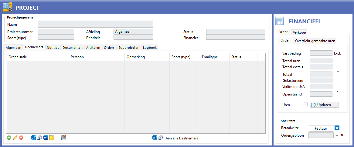The width and height of the screenshot is (354, 147).
Task: Click the Ordersjabloon input field
Action: pyautogui.click(x=321, y=135)
